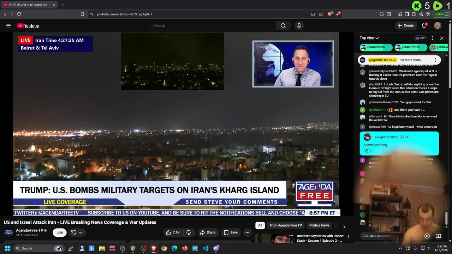Open pinned message three-dot menu
Viewport: 452px width, 254px height.
(x=435, y=60)
